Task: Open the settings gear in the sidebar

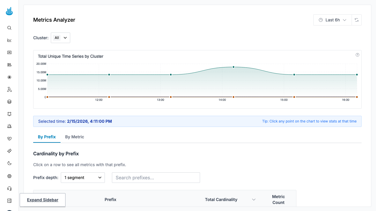Action: click(x=9, y=176)
